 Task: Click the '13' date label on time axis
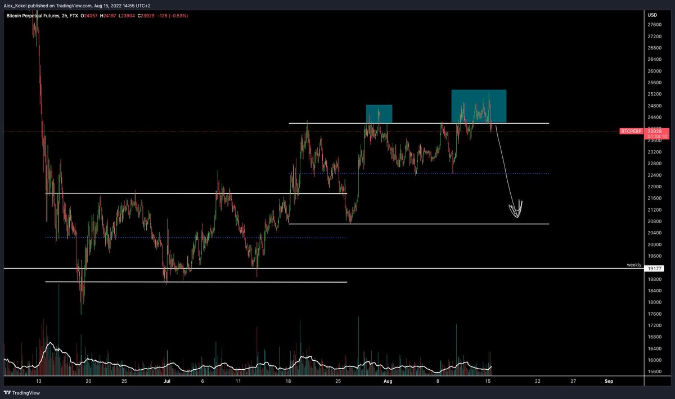[x=38, y=381]
